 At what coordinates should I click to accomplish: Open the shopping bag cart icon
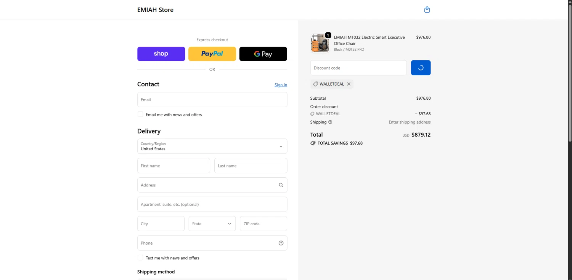427,10
